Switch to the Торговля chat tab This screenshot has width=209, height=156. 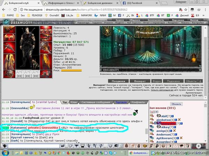(121, 102)
